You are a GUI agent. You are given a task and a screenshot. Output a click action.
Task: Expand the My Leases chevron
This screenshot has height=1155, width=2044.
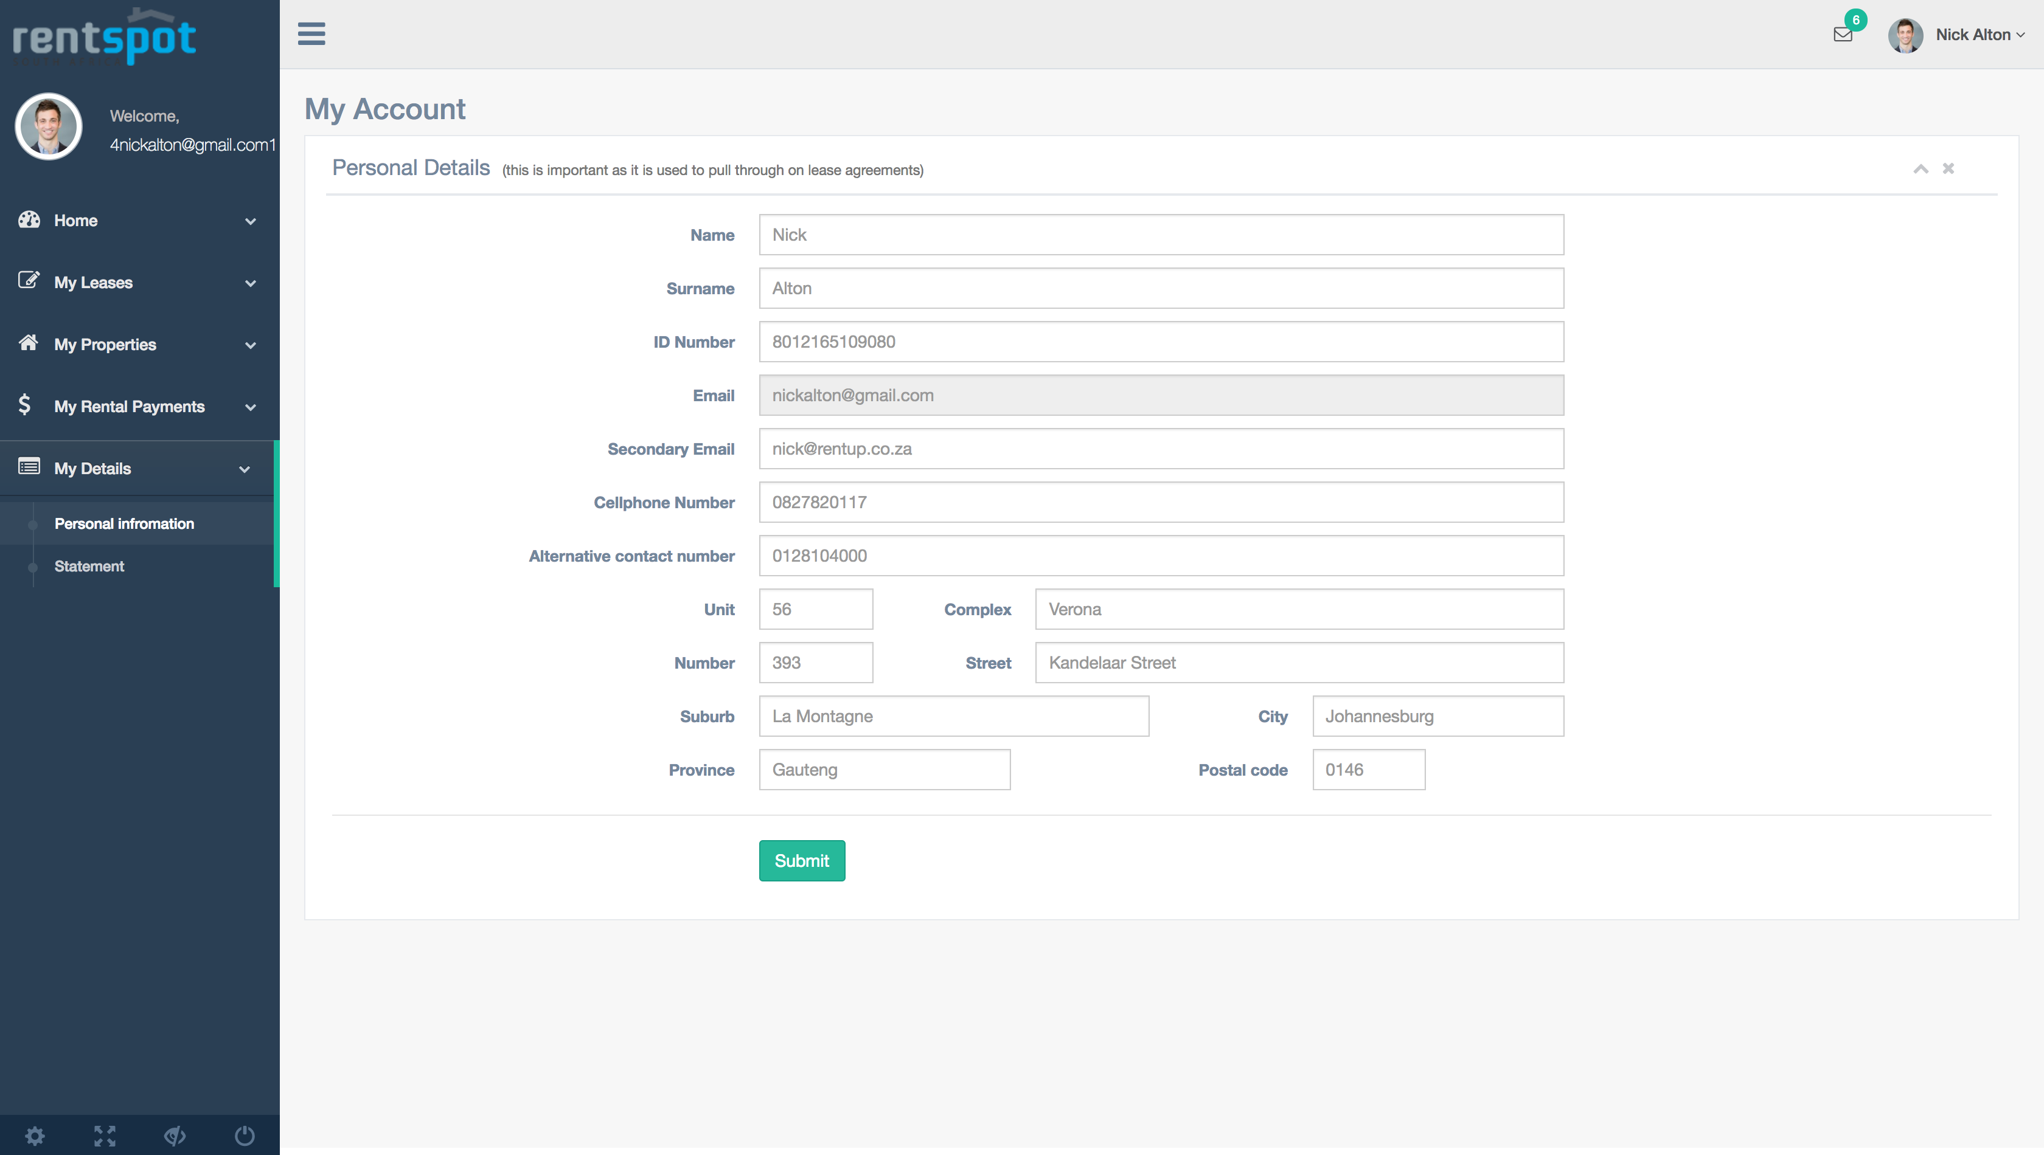(x=251, y=283)
